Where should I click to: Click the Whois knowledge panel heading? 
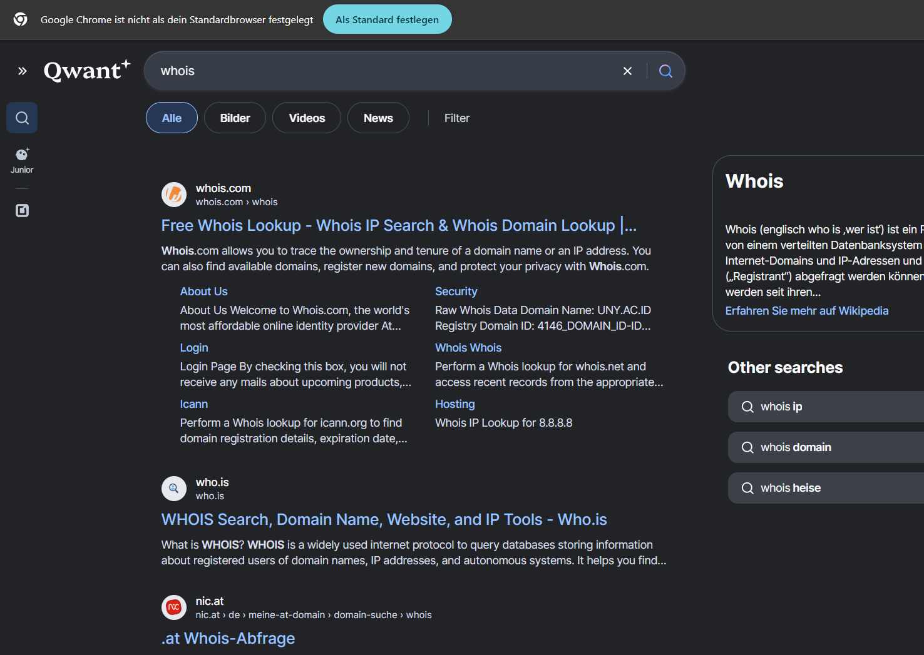754,181
